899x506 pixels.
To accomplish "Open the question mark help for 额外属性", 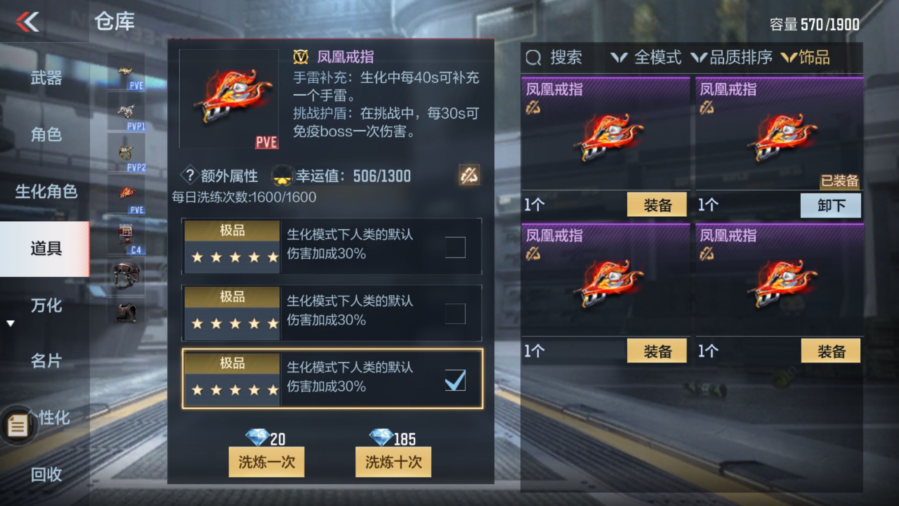I will click(x=190, y=176).
